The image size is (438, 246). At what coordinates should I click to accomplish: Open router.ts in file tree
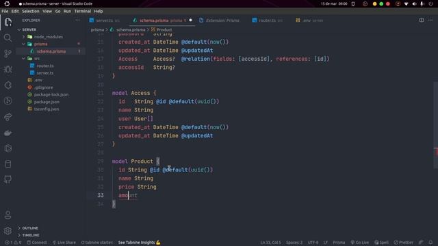[x=45, y=66]
